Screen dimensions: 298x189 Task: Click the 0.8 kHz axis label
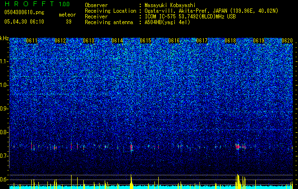[x=4, y=132]
